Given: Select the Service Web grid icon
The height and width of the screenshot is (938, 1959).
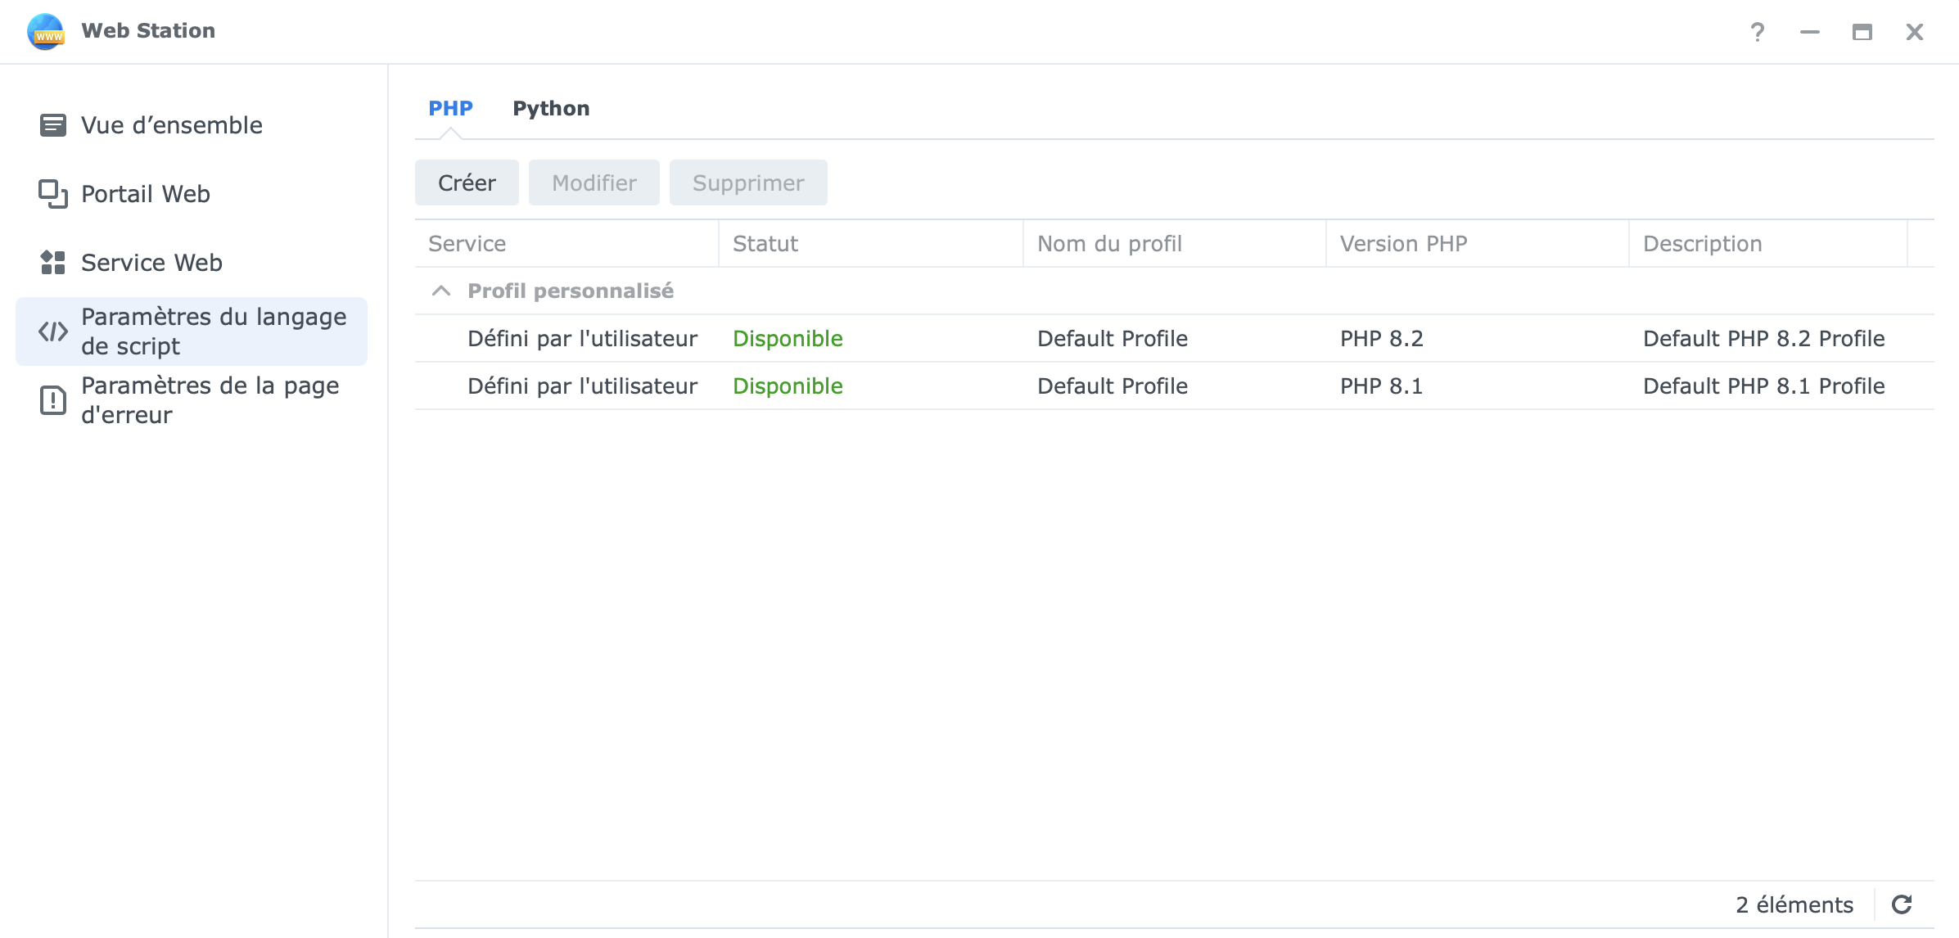Looking at the screenshot, I should point(52,263).
